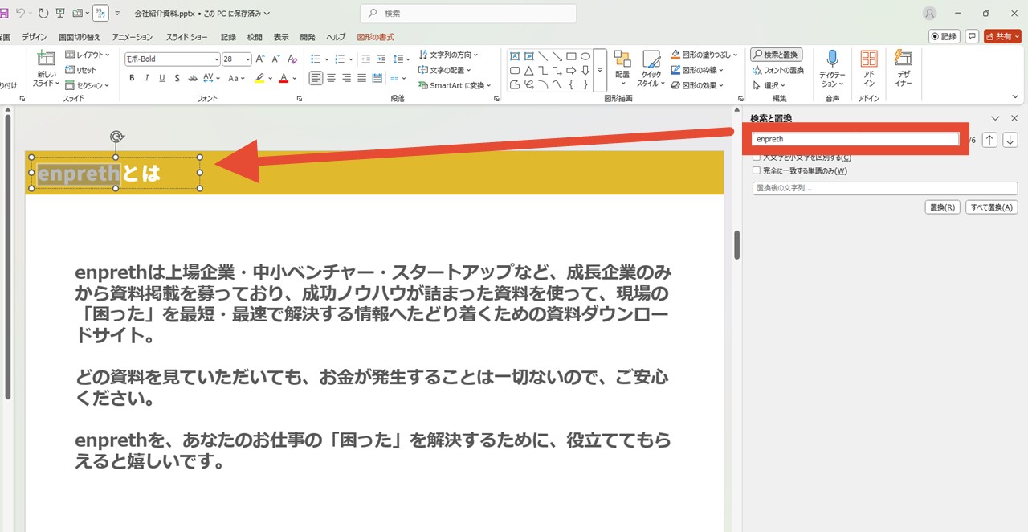Switch to アニメーション tab

(133, 37)
